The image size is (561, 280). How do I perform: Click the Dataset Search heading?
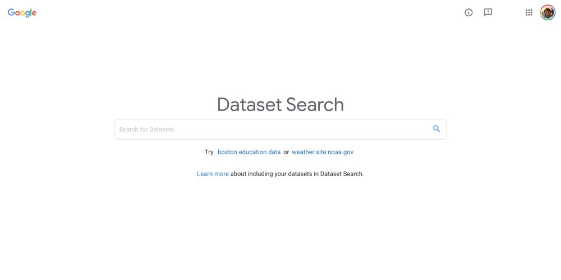(280, 104)
